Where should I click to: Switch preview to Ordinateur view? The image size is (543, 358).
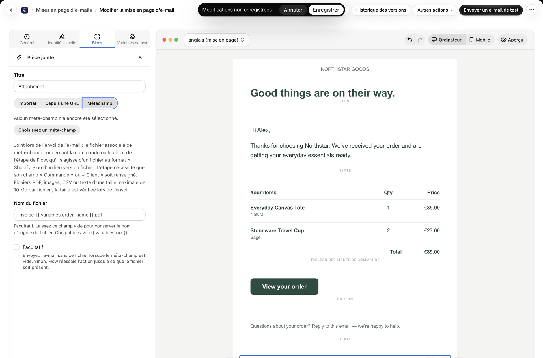point(447,40)
